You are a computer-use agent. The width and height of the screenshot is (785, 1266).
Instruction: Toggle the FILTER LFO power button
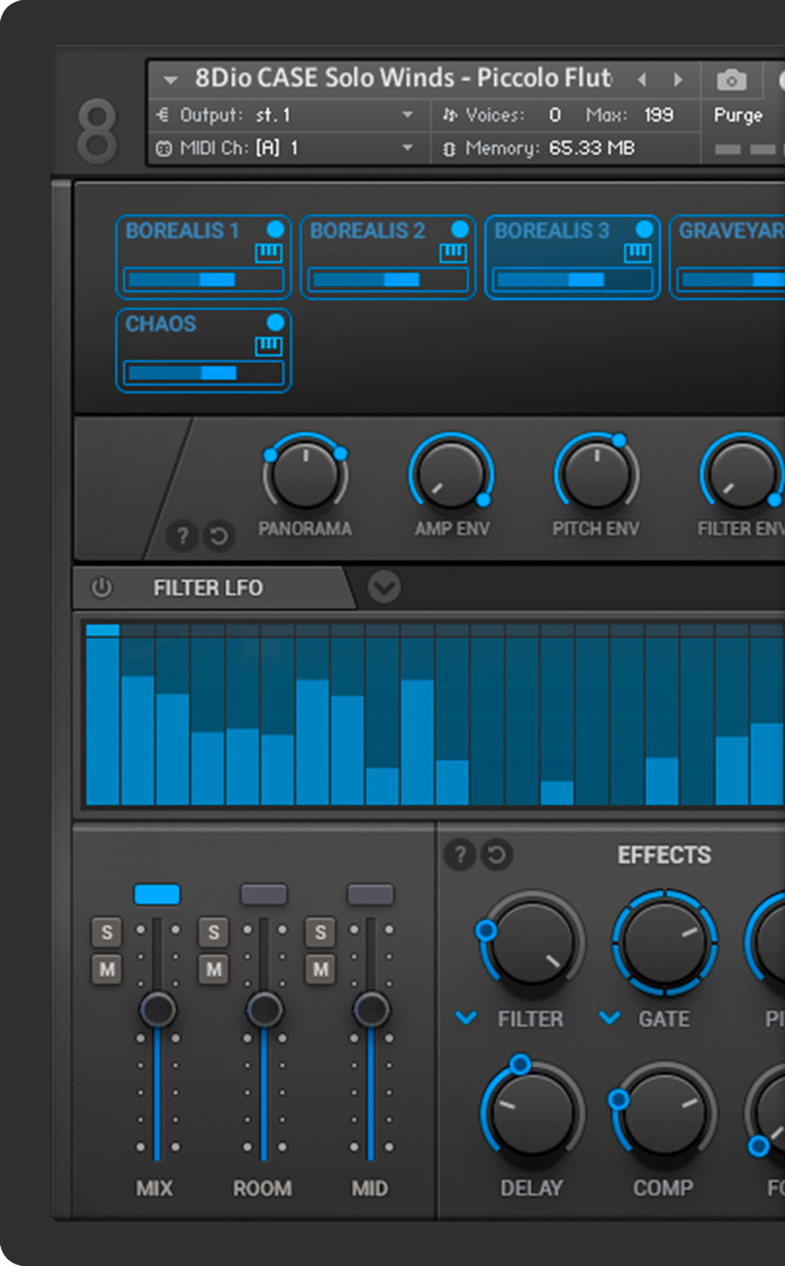[x=102, y=588]
